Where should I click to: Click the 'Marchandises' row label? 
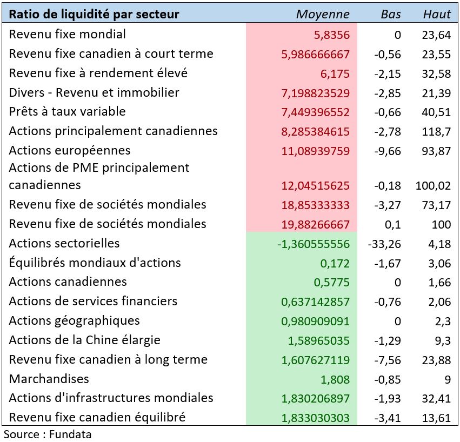[x=49, y=379]
